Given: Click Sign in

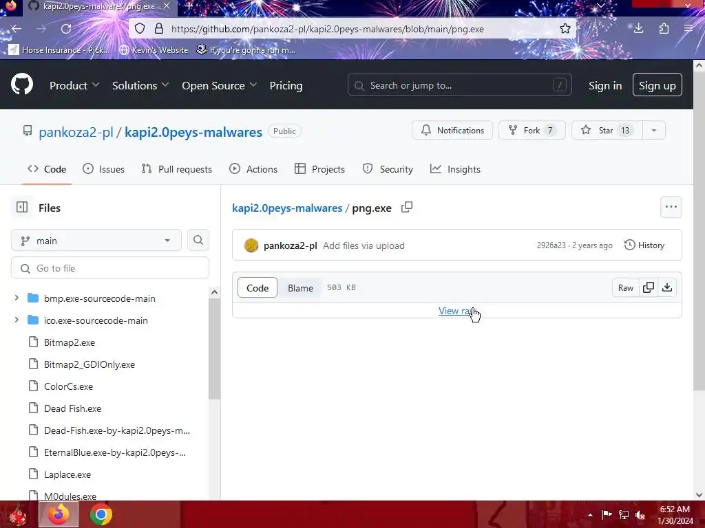Looking at the screenshot, I should (x=604, y=85).
